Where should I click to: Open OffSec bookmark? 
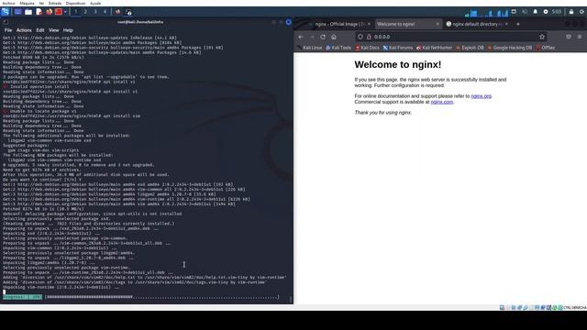point(546,48)
